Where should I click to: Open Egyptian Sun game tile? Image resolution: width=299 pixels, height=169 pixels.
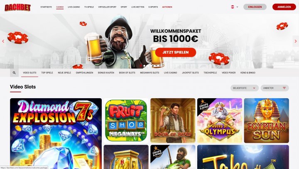click(x=266, y=121)
